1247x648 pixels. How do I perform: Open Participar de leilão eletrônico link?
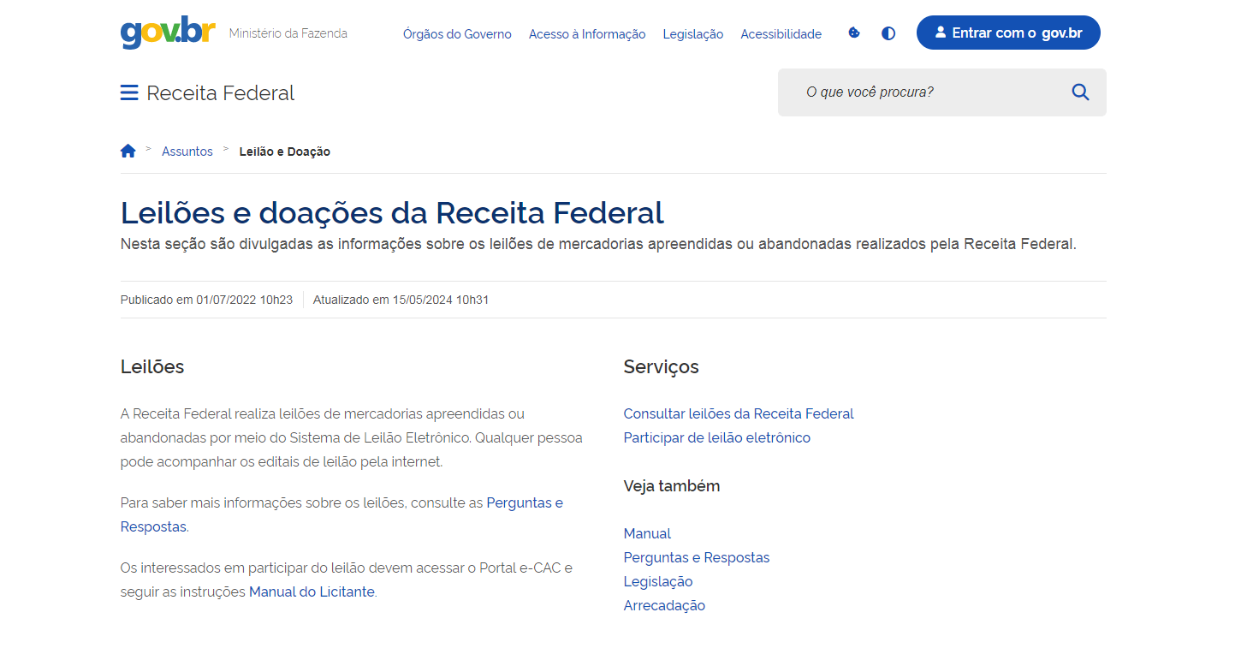716,437
